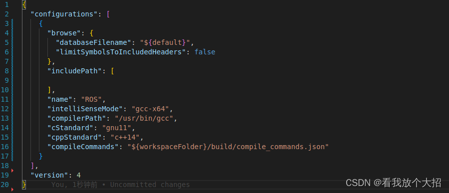
Task: Click the "databaseFilename" key
Action: 93,42
